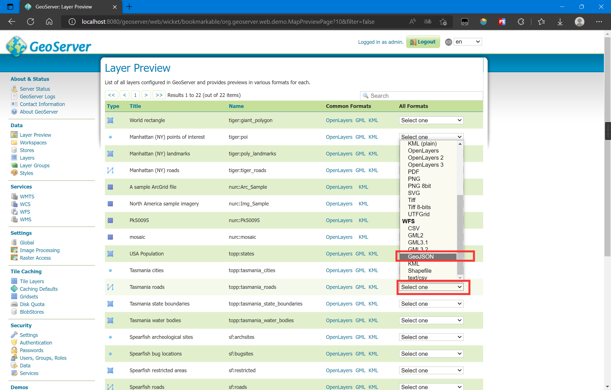Choose GML2 in the WFS list
Image resolution: width=611 pixels, height=390 pixels.
point(428,235)
